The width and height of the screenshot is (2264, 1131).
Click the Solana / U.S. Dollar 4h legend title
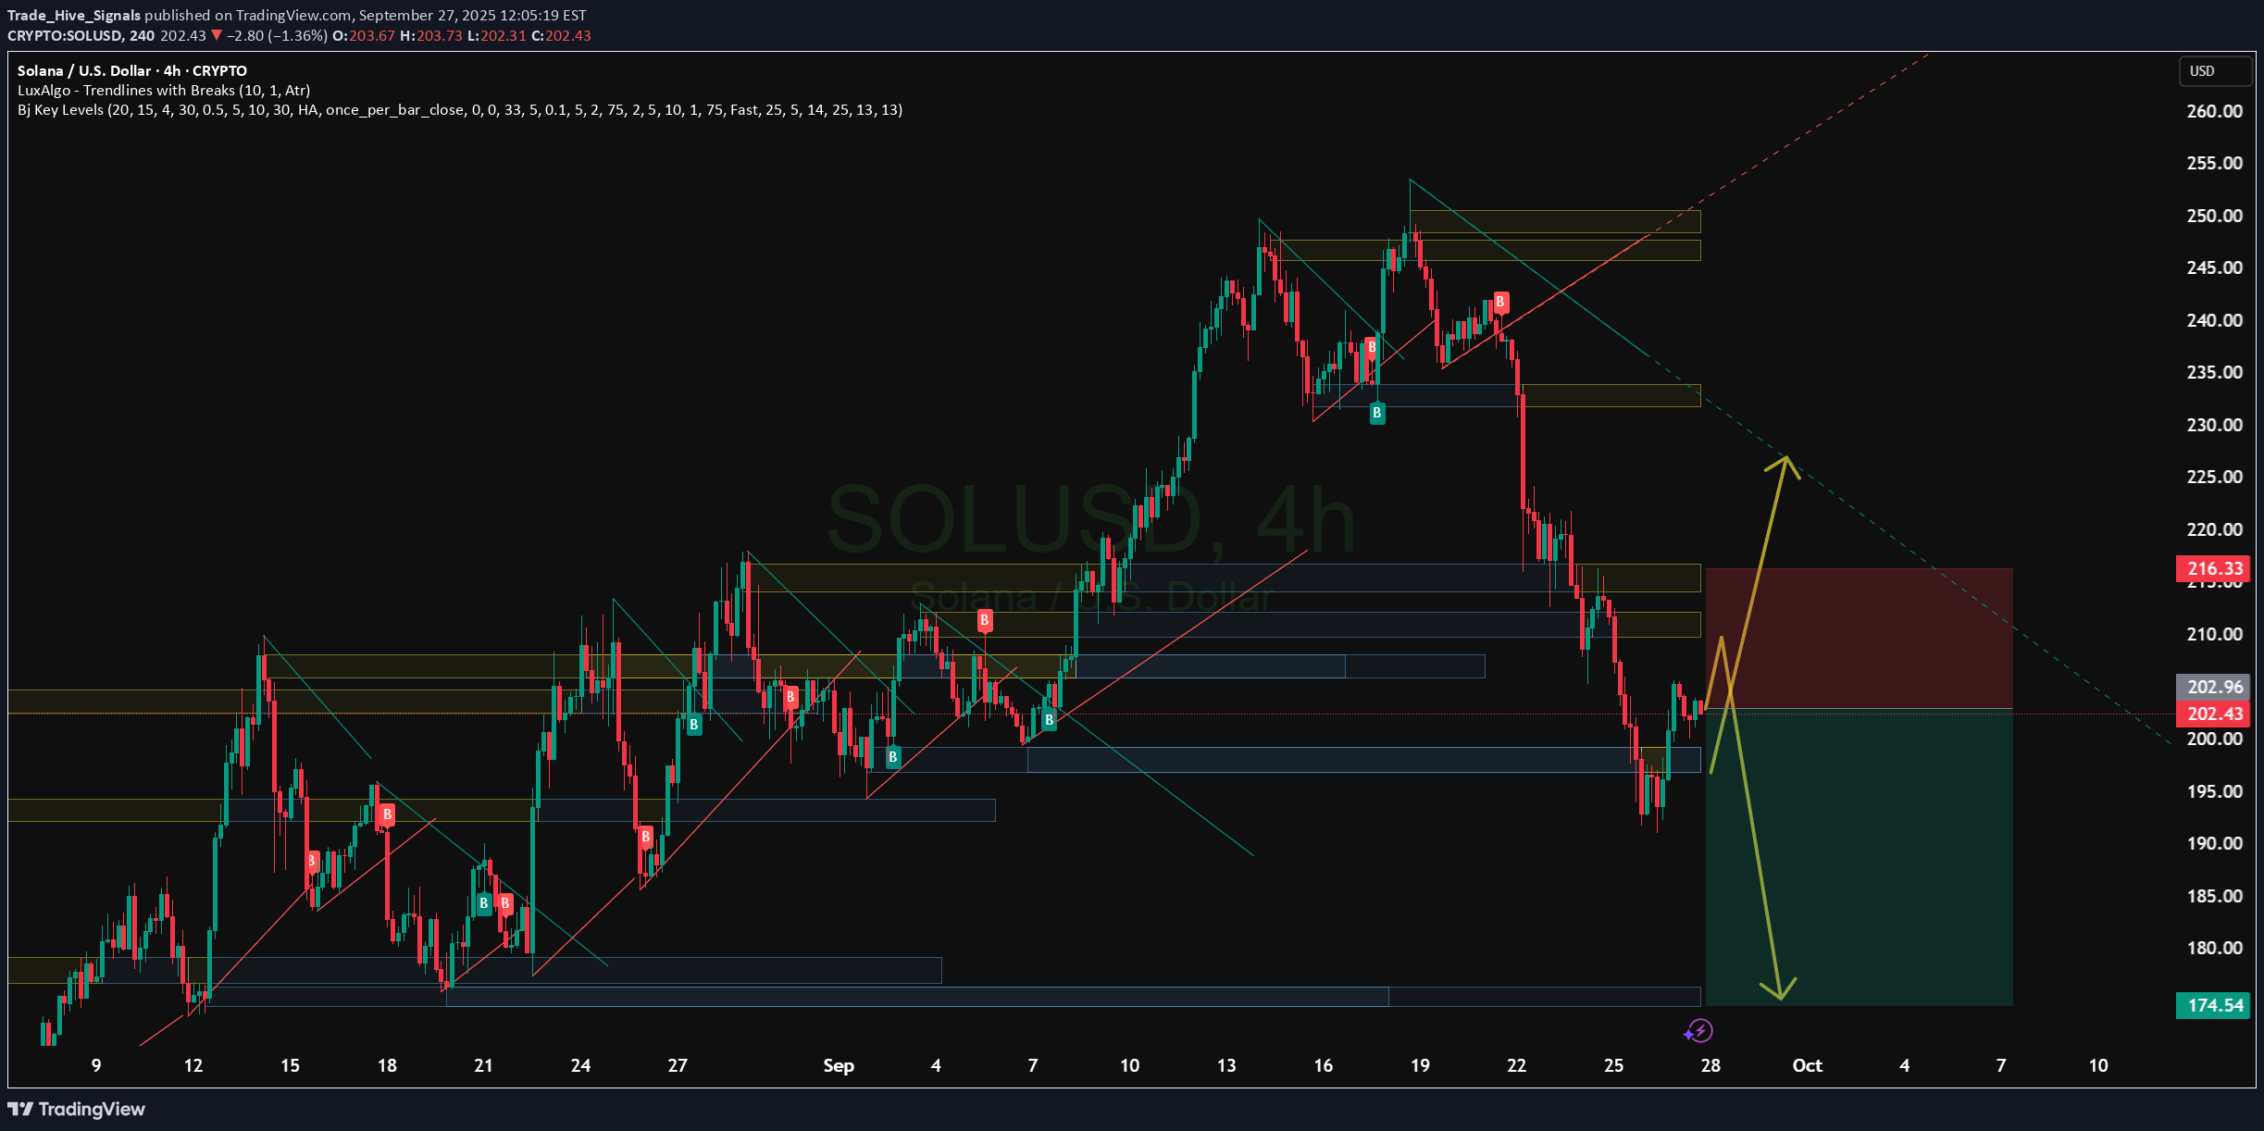132,70
